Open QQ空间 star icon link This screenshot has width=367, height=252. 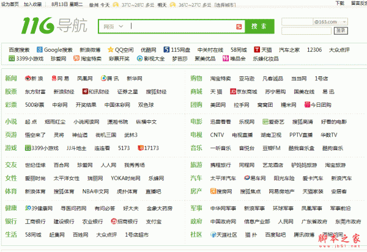(120, 50)
